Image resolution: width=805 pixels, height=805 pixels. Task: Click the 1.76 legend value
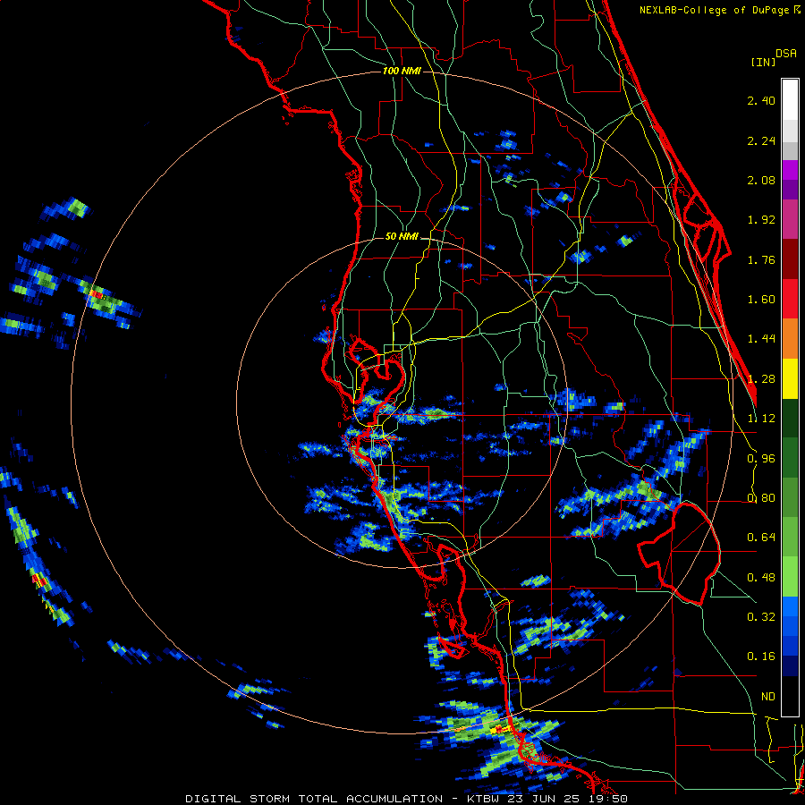click(x=761, y=259)
